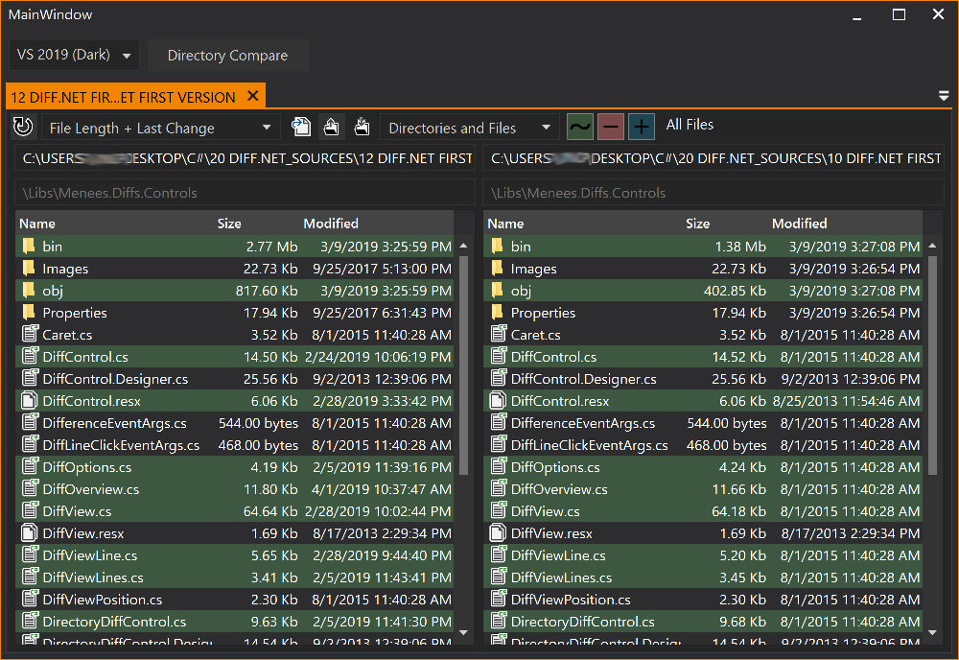Click Caret.cs file icon in left pane
959x660 pixels.
tap(30, 334)
